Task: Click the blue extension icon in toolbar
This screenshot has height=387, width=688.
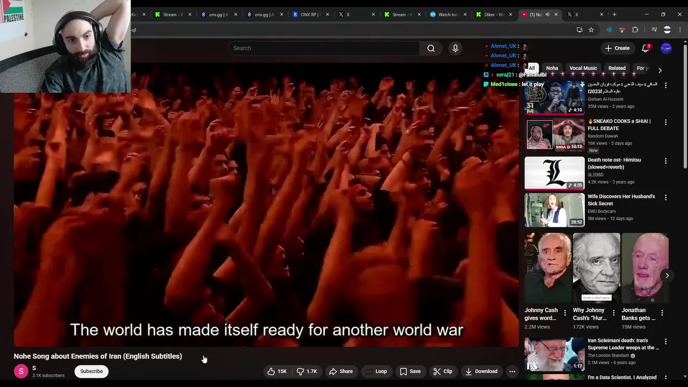Action: [609, 30]
